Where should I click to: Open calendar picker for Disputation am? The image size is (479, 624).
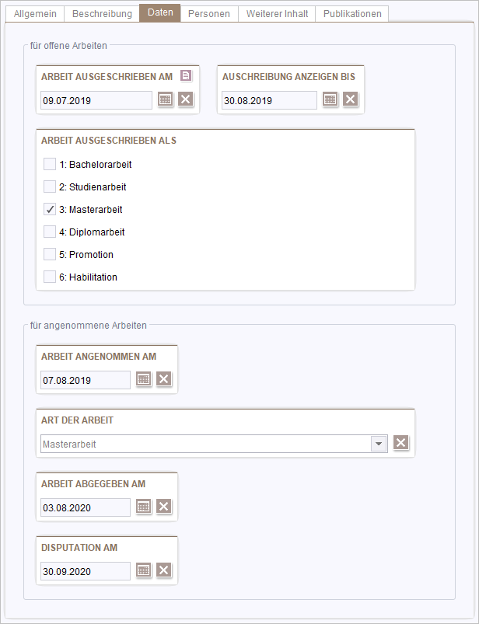(144, 570)
